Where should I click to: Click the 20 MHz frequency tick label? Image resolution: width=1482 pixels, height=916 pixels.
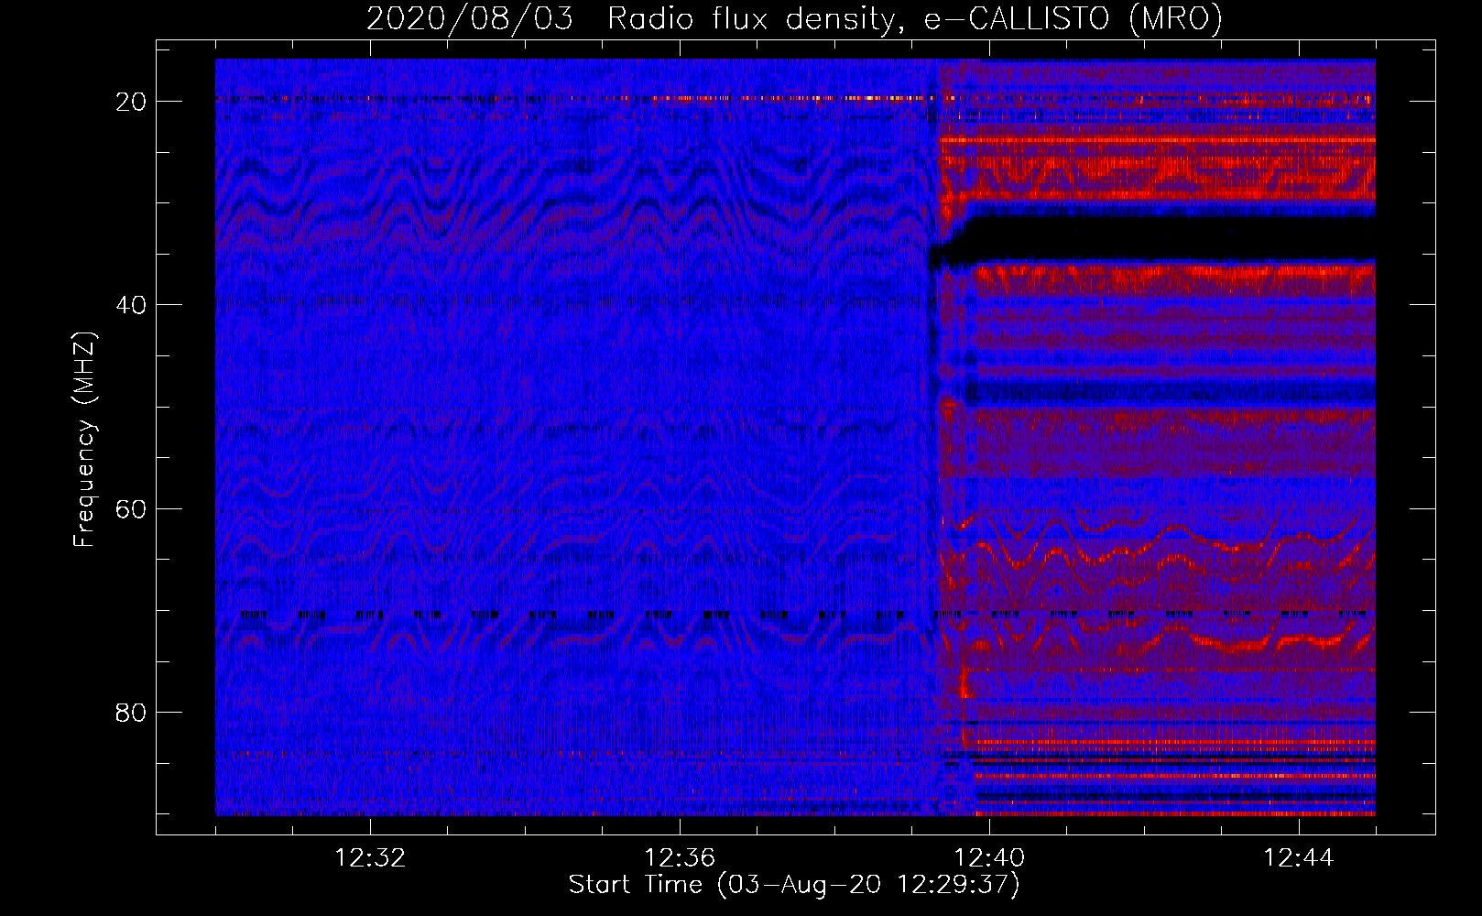[x=131, y=102]
